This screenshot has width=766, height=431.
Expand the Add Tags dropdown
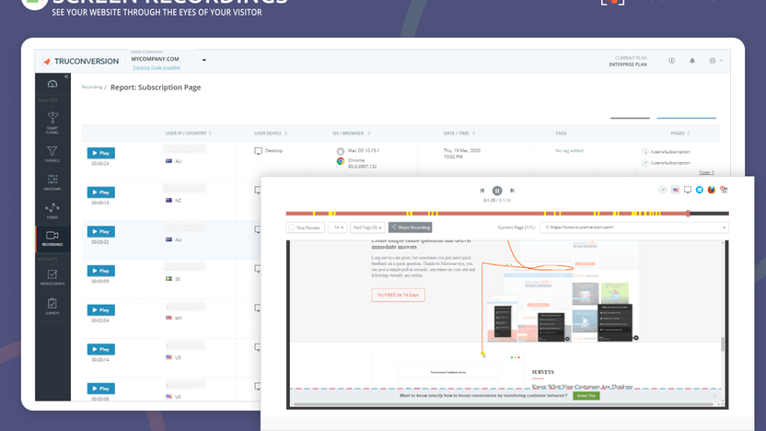[x=367, y=227]
